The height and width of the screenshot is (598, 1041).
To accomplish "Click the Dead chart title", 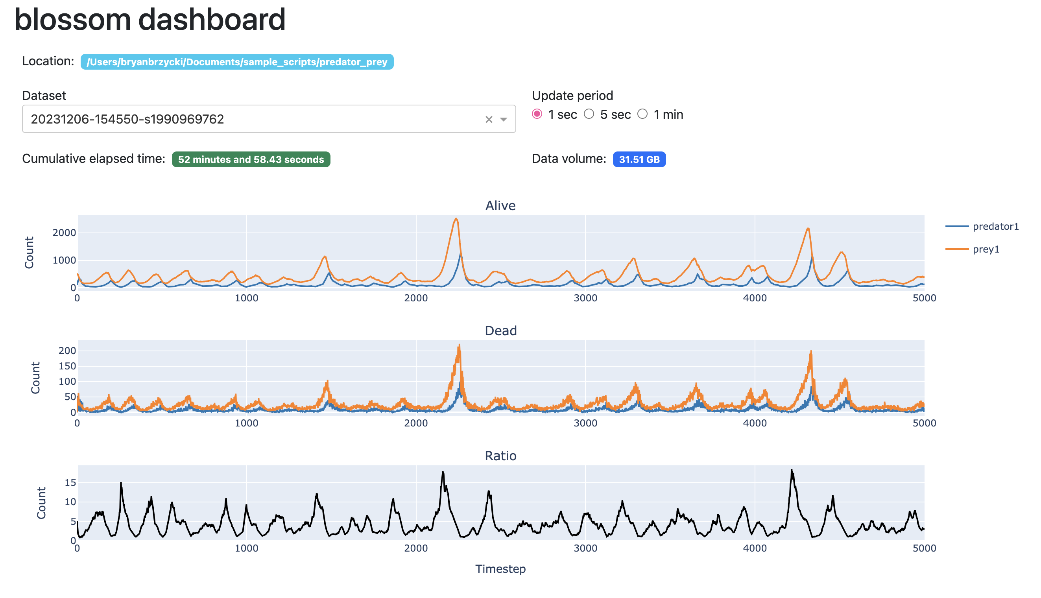I will (500, 330).
